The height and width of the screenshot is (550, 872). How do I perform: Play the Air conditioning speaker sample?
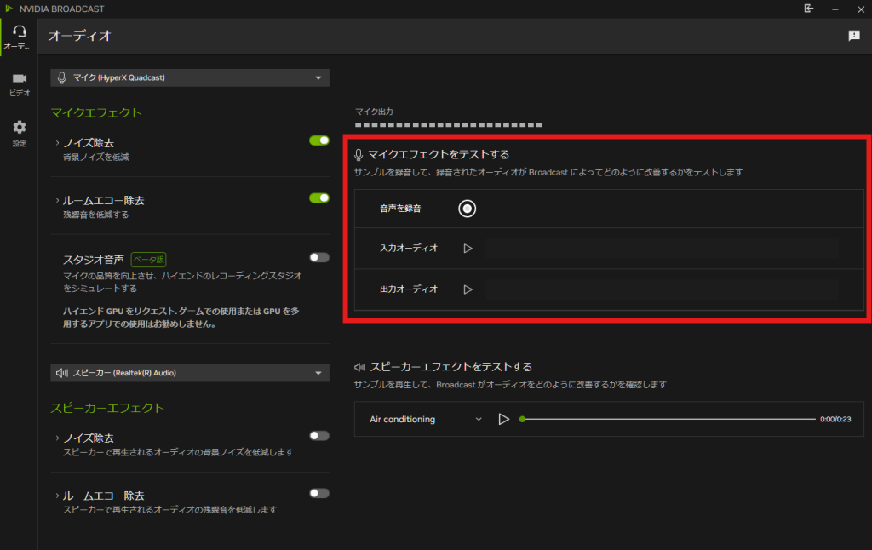503,420
